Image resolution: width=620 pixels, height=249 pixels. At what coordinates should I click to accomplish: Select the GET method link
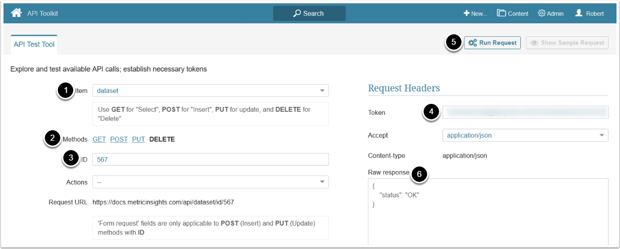[99, 139]
